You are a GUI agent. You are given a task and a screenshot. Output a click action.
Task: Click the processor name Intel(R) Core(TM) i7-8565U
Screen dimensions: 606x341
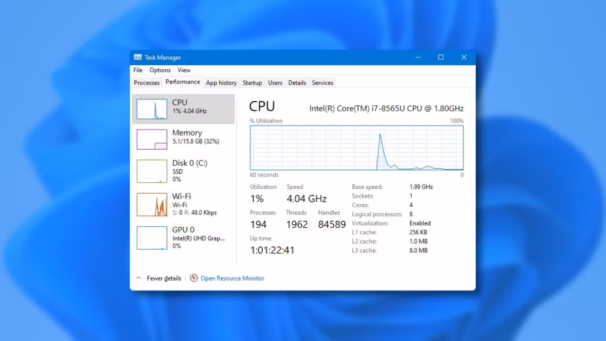386,109
